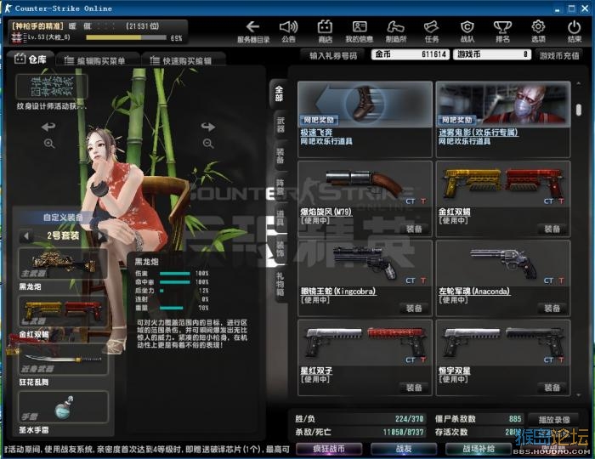Switch to the 仓库 warehouse tab
The image size is (595, 459).
(x=31, y=59)
